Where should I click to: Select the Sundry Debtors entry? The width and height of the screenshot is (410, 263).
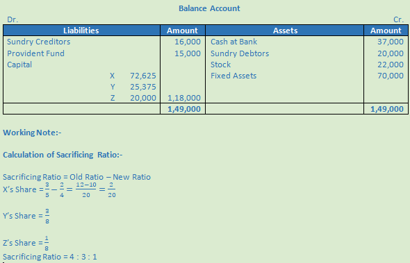pyautogui.click(x=240, y=53)
